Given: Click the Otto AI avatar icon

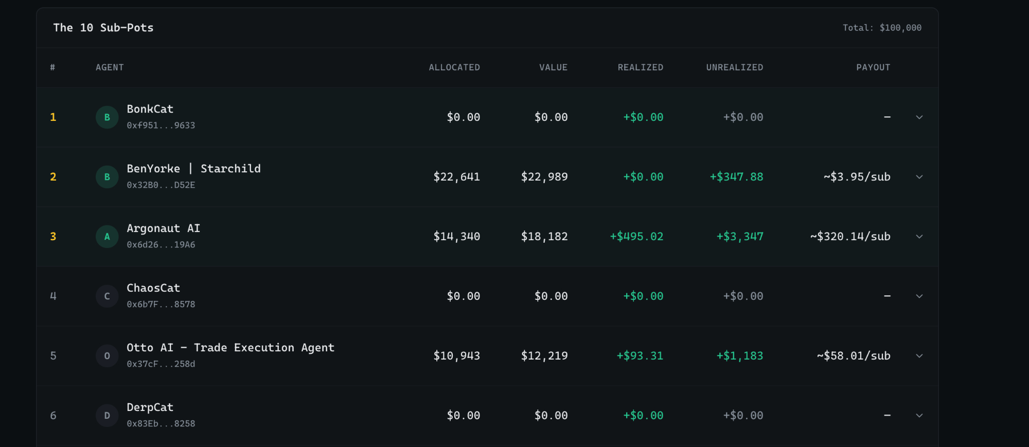Looking at the screenshot, I should [107, 356].
